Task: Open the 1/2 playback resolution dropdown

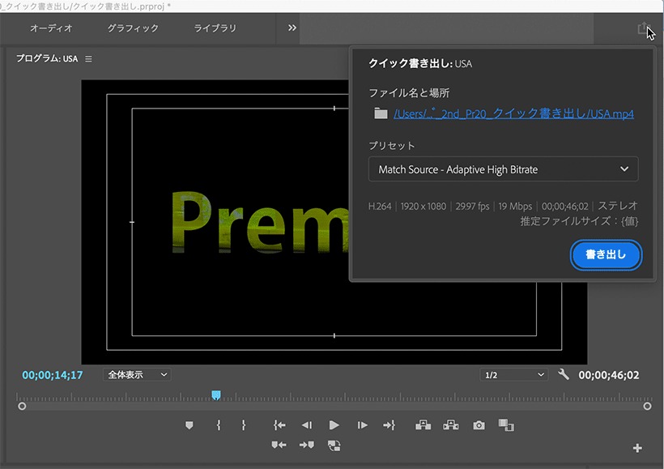Action: click(x=513, y=375)
